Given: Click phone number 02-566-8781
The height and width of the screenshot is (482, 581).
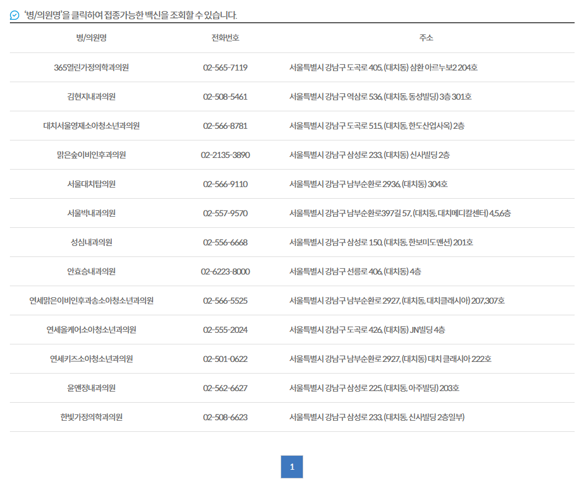Looking at the screenshot, I should click(225, 126).
